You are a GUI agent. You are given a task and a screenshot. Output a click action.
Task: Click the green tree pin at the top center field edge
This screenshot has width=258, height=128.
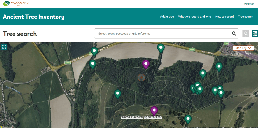pyautogui.click(x=161, y=47)
